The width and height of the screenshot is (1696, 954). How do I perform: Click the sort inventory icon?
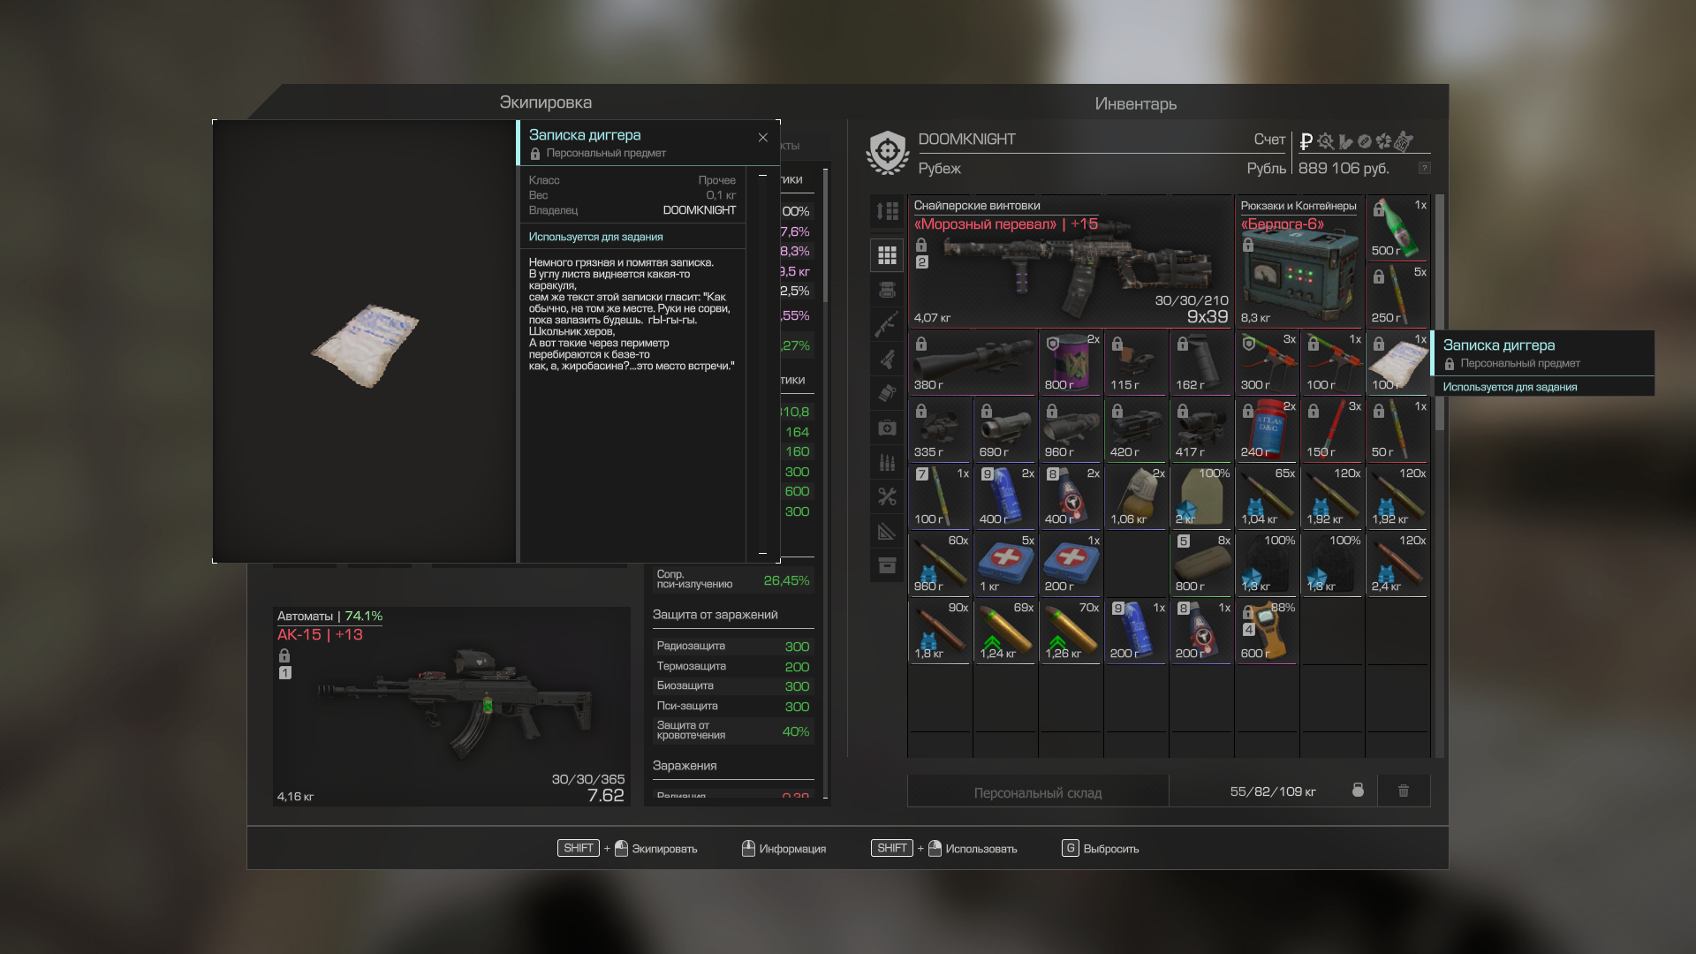(x=887, y=211)
